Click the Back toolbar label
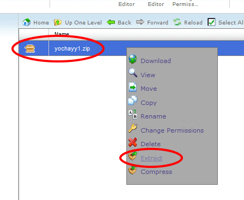244x200 pixels. 125,23
